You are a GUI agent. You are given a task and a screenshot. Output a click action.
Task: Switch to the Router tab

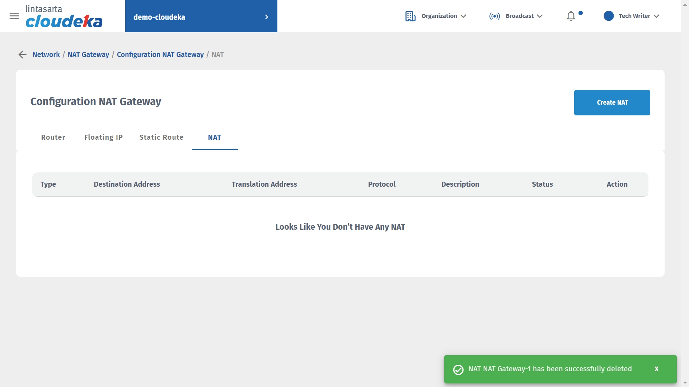53,138
